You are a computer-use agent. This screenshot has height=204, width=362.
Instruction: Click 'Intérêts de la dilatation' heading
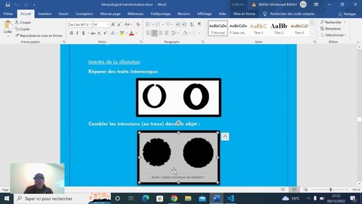click(114, 62)
